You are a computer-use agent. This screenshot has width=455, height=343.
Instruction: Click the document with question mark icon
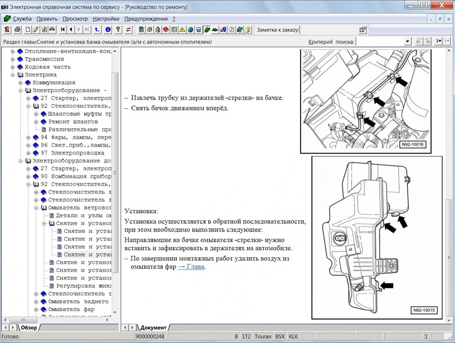tap(248, 30)
